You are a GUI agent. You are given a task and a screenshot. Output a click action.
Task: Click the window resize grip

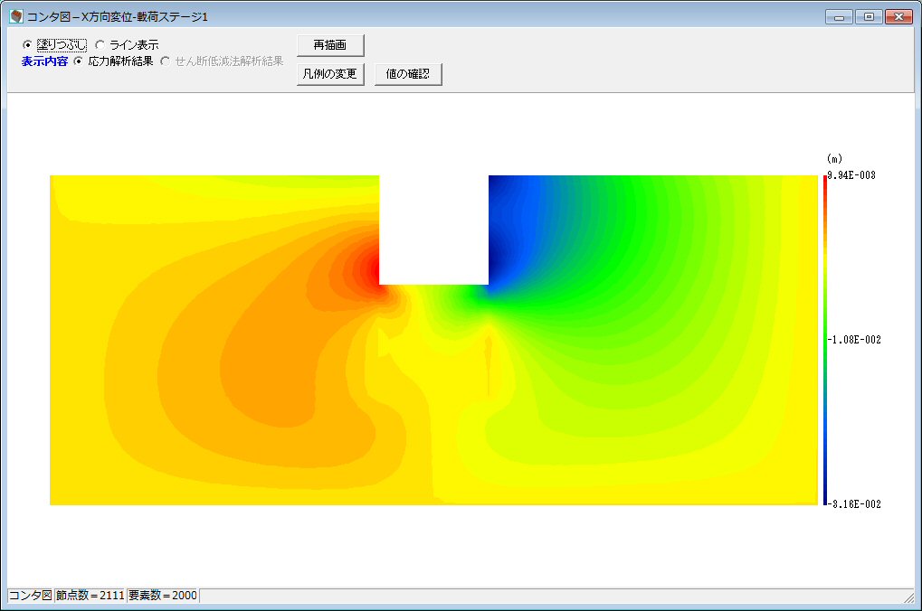point(909,597)
